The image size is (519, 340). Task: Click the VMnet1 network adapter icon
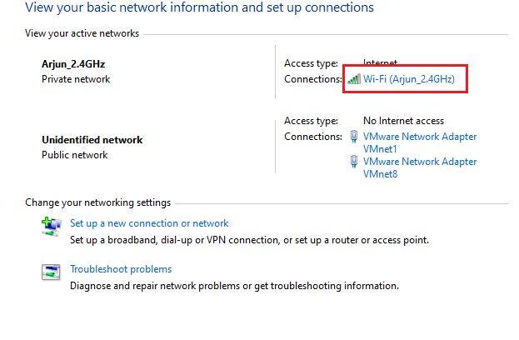355,137
